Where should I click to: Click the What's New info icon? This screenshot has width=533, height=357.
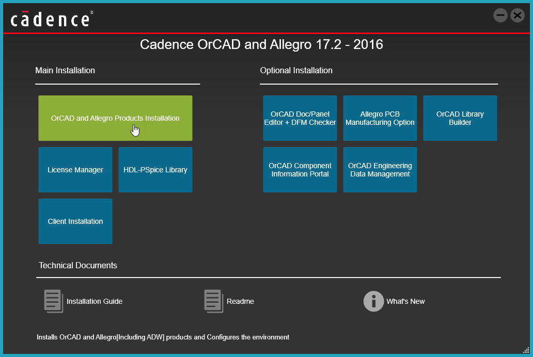coord(373,301)
